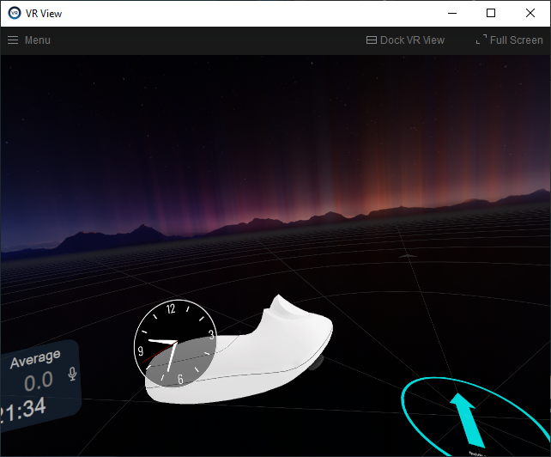
Task: Click the 0.0 average value
Action: coord(39,381)
